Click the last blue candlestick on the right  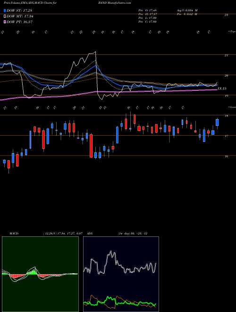pyautogui.click(x=217, y=122)
